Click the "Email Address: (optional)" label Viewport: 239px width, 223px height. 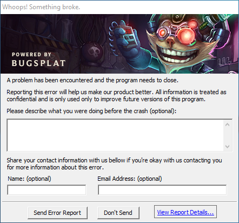130,179
